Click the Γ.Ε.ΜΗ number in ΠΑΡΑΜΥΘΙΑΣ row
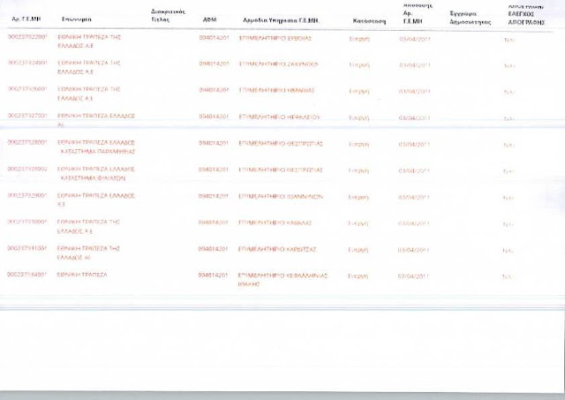The image size is (565, 400). coord(27,142)
